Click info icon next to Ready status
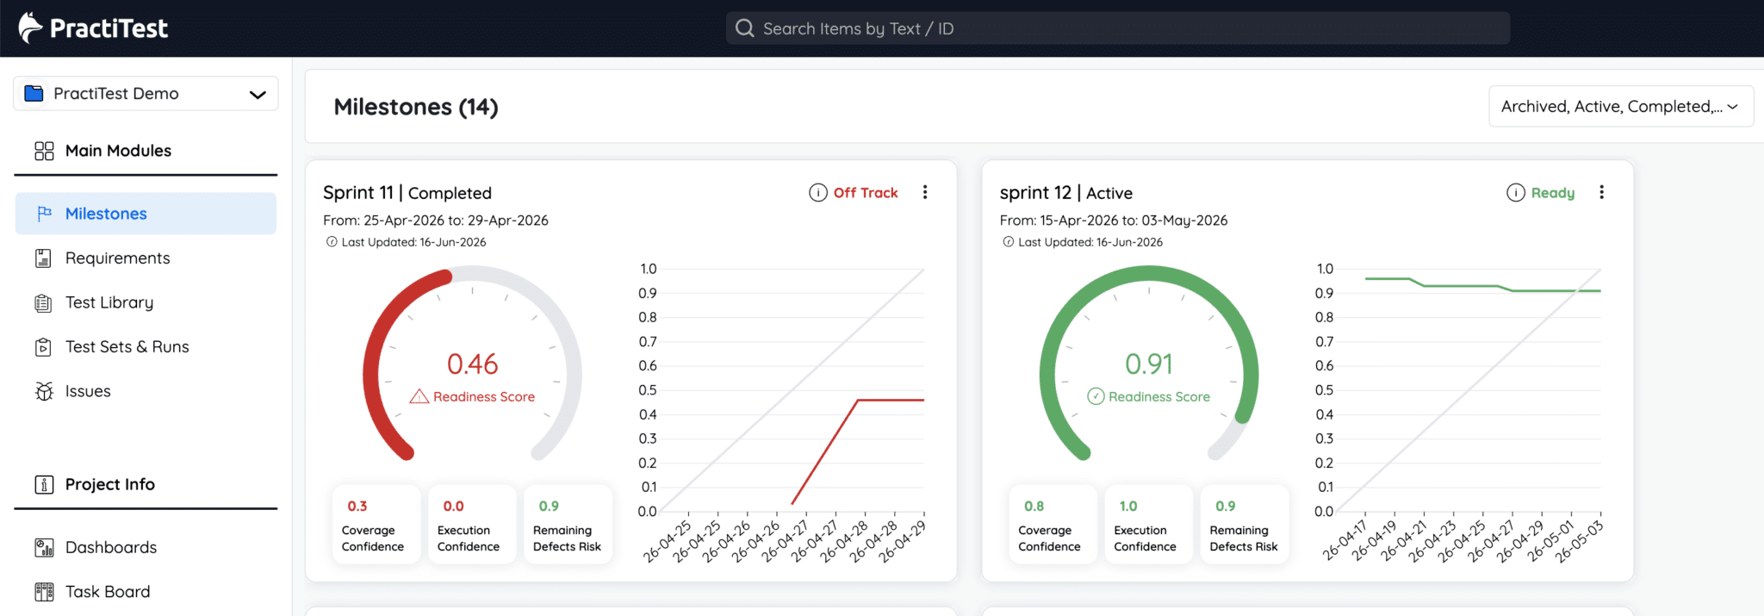The image size is (1764, 616). click(1516, 193)
